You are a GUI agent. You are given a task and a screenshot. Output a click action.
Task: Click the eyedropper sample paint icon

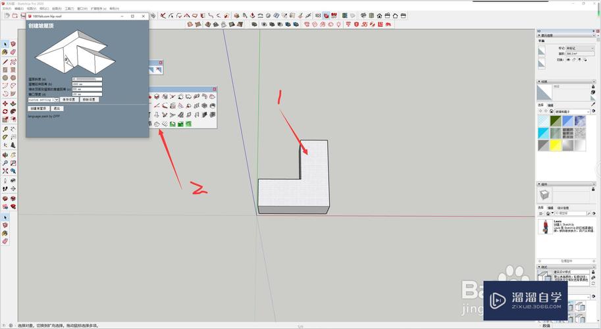click(593, 104)
